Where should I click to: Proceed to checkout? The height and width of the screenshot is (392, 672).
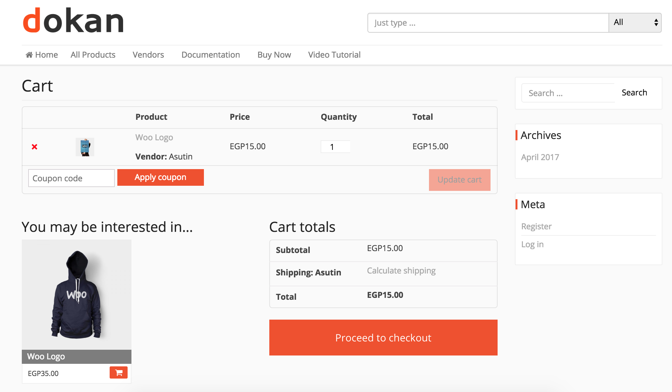(x=383, y=338)
